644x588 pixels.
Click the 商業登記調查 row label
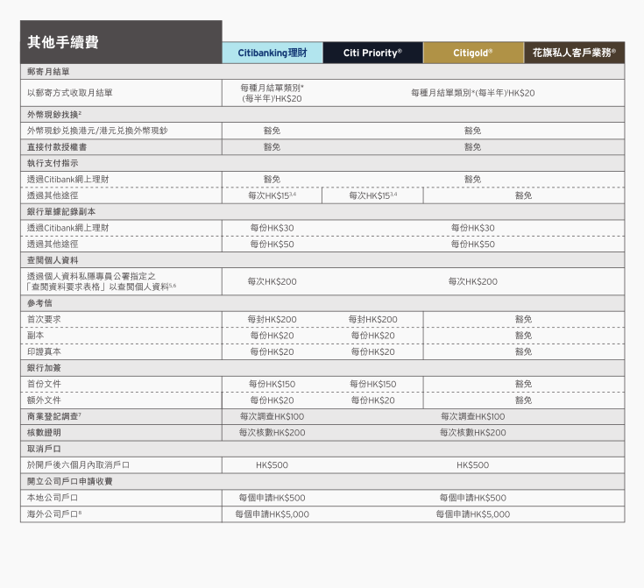pyautogui.click(x=54, y=416)
